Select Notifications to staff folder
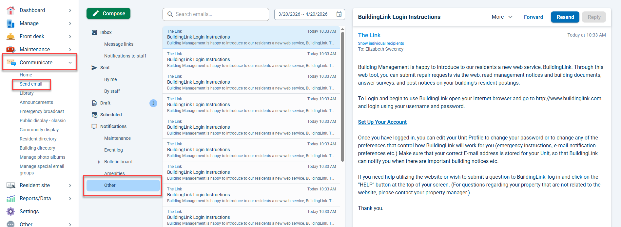Image resolution: width=621 pixels, height=227 pixels. 125,56
